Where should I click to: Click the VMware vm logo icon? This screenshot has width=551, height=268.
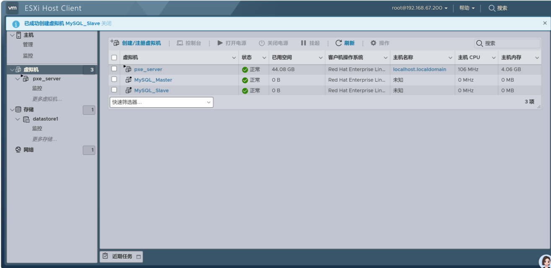pos(13,8)
